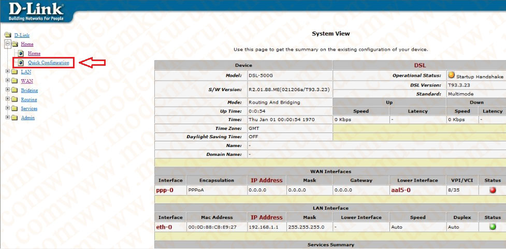Click WAN Interfaces IP Address header link
Screen dimensions: 506x249
[267, 181]
